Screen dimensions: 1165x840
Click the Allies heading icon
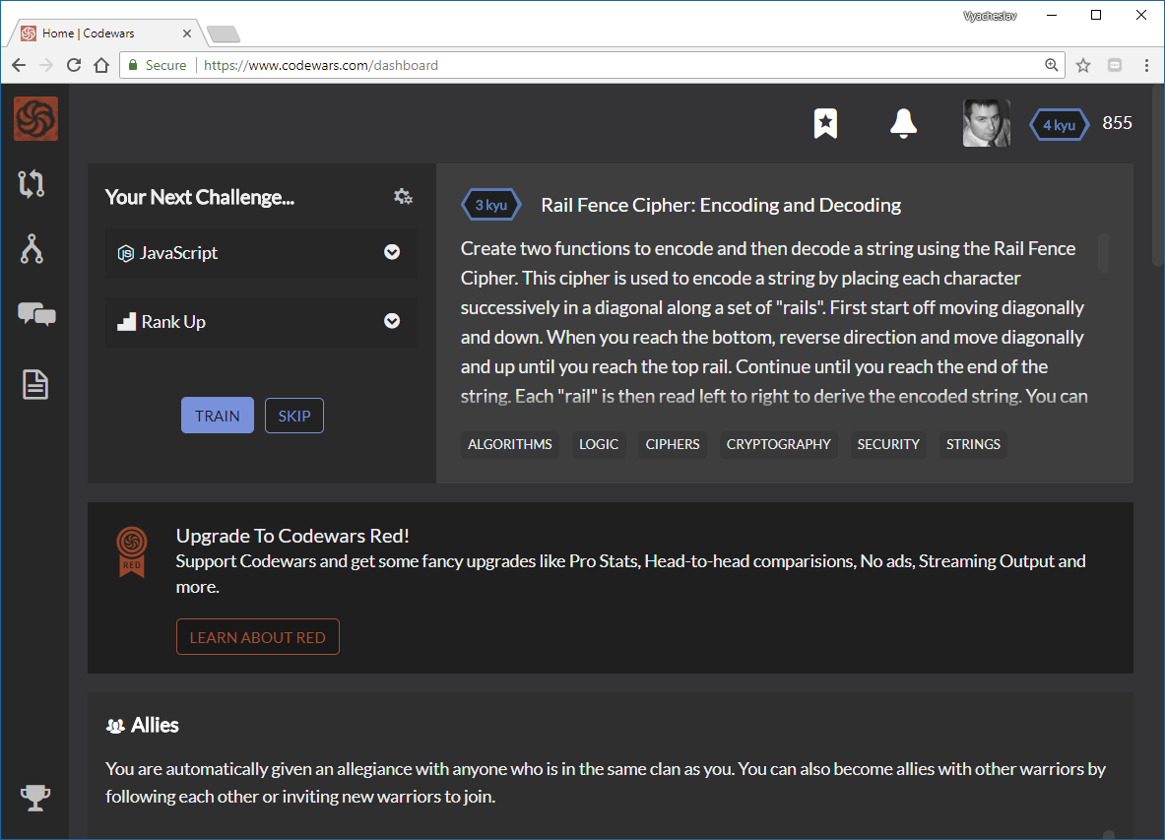point(115,726)
